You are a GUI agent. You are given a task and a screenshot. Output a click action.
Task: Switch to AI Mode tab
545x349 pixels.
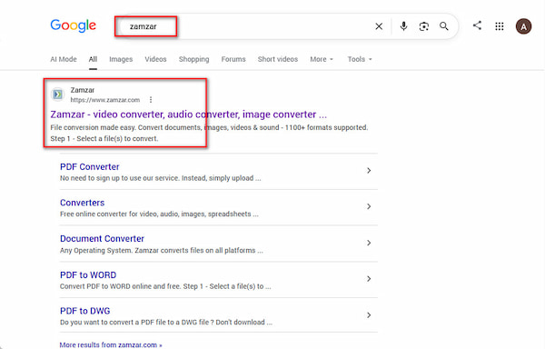64,59
